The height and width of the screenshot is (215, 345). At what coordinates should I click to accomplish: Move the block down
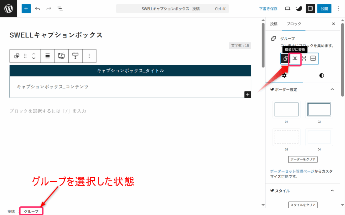point(34,58)
